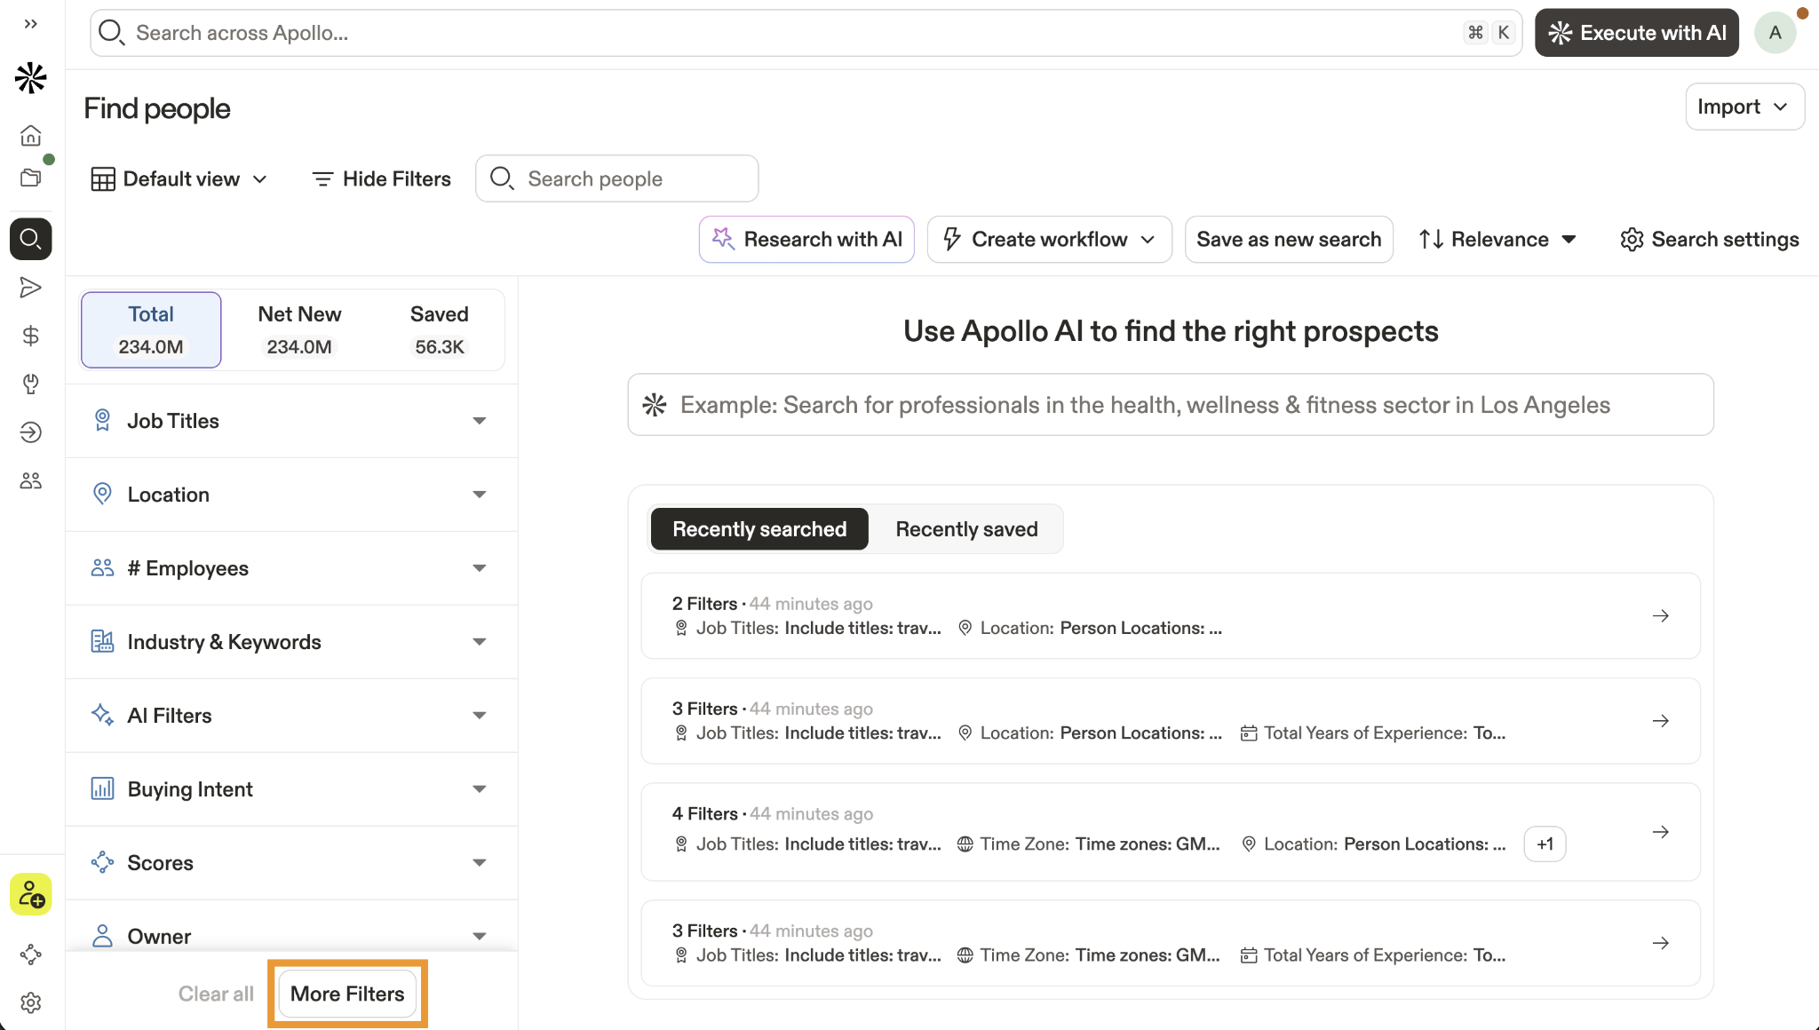The image size is (1819, 1030).
Task: Click the Location pin filter icon
Action: (103, 495)
